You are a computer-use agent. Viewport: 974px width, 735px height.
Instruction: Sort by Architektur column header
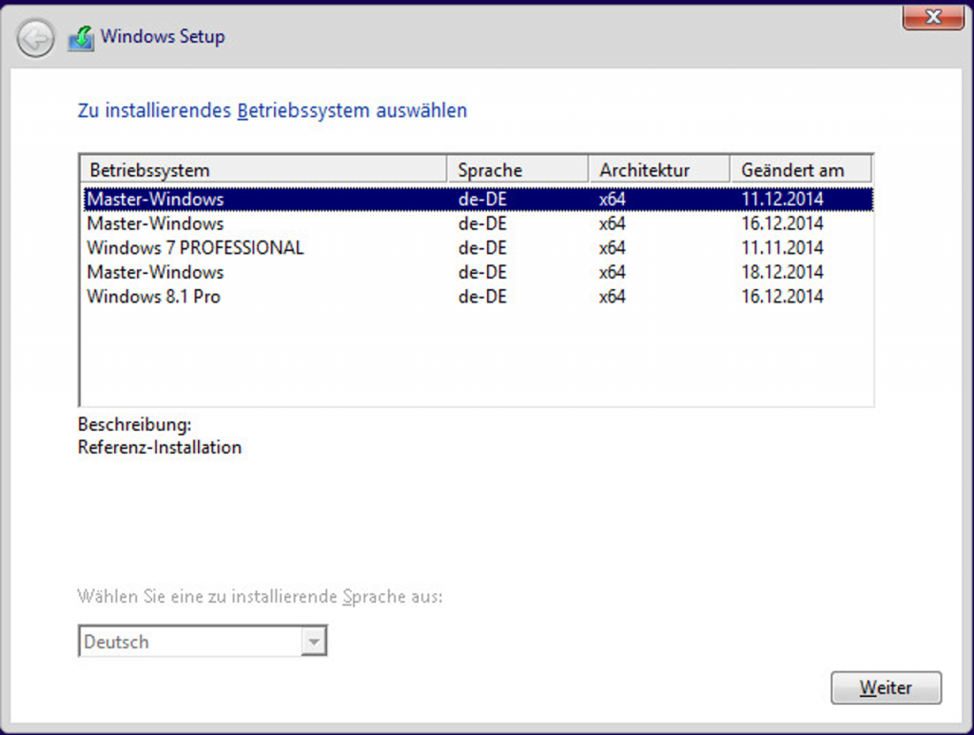coord(658,169)
